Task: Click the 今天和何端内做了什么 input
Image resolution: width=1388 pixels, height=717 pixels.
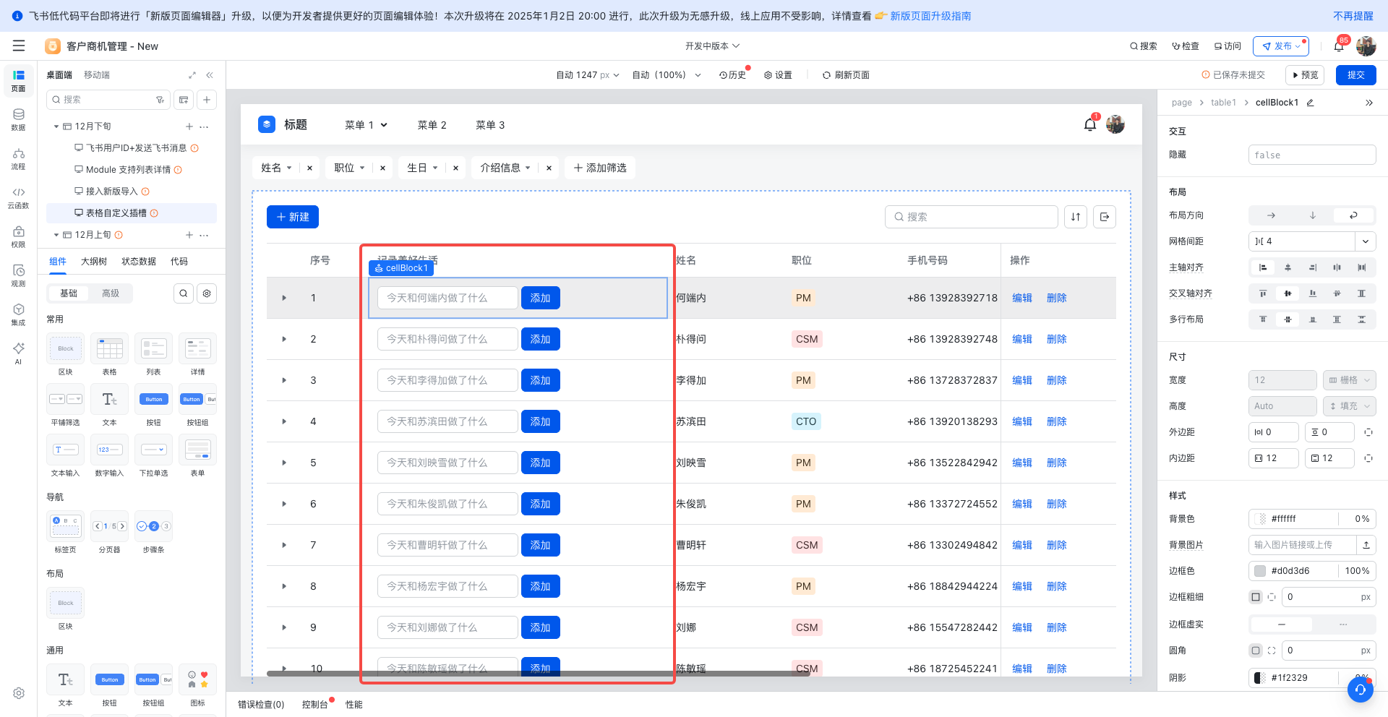Action: (x=447, y=298)
